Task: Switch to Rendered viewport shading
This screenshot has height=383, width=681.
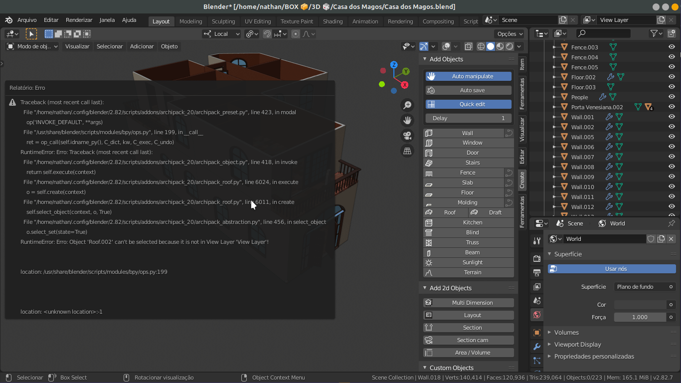Action: pyautogui.click(x=510, y=46)
